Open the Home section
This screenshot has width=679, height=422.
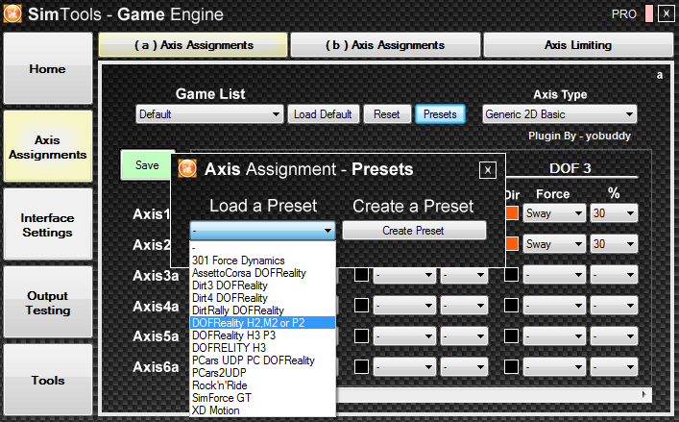click(48, 68)
